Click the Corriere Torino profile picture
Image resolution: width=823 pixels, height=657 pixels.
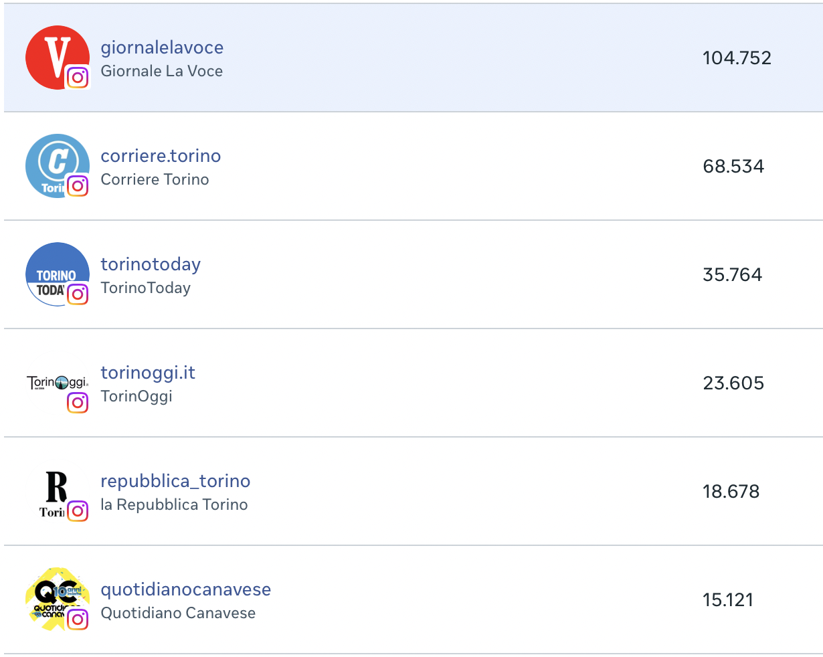click(57, 166)
